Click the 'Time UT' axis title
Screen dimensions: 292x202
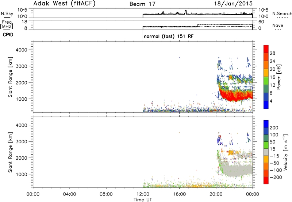pyautogui.click(x=143, y=200)
